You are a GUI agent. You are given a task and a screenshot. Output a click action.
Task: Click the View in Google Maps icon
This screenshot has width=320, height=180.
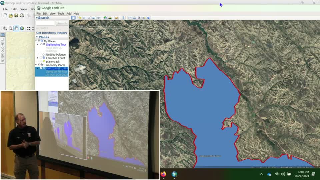point(144,18)
